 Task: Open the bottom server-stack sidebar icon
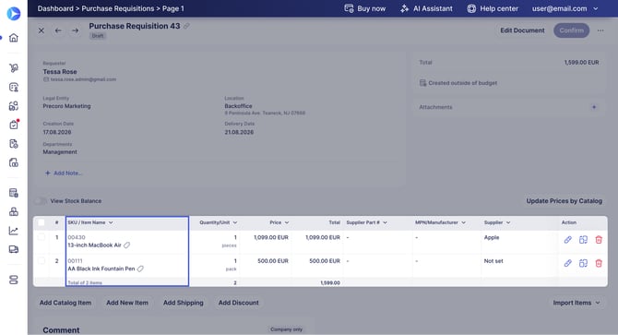pyautogui.click(x=14, y=281)
